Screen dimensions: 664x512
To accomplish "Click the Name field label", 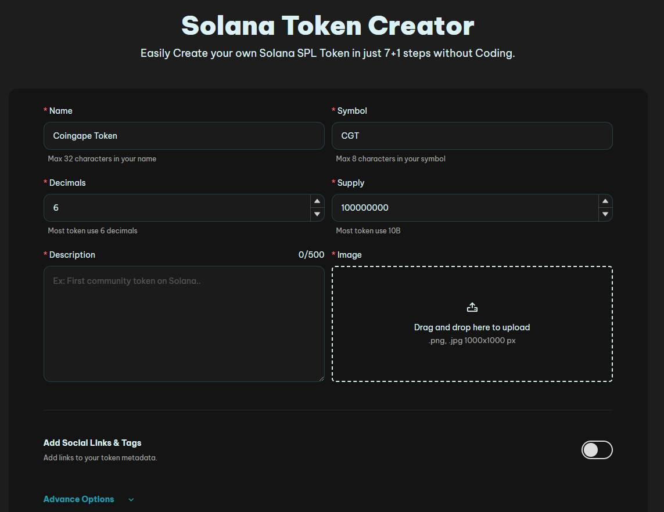I will pos(60,111).
